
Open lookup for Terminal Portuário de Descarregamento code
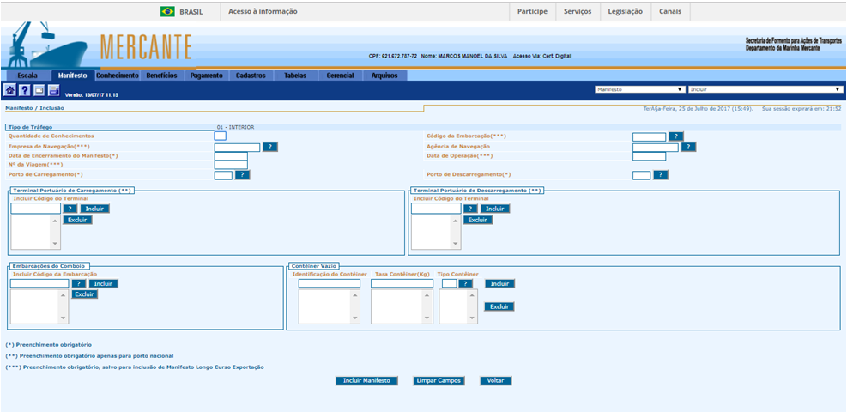coord(470,209)
